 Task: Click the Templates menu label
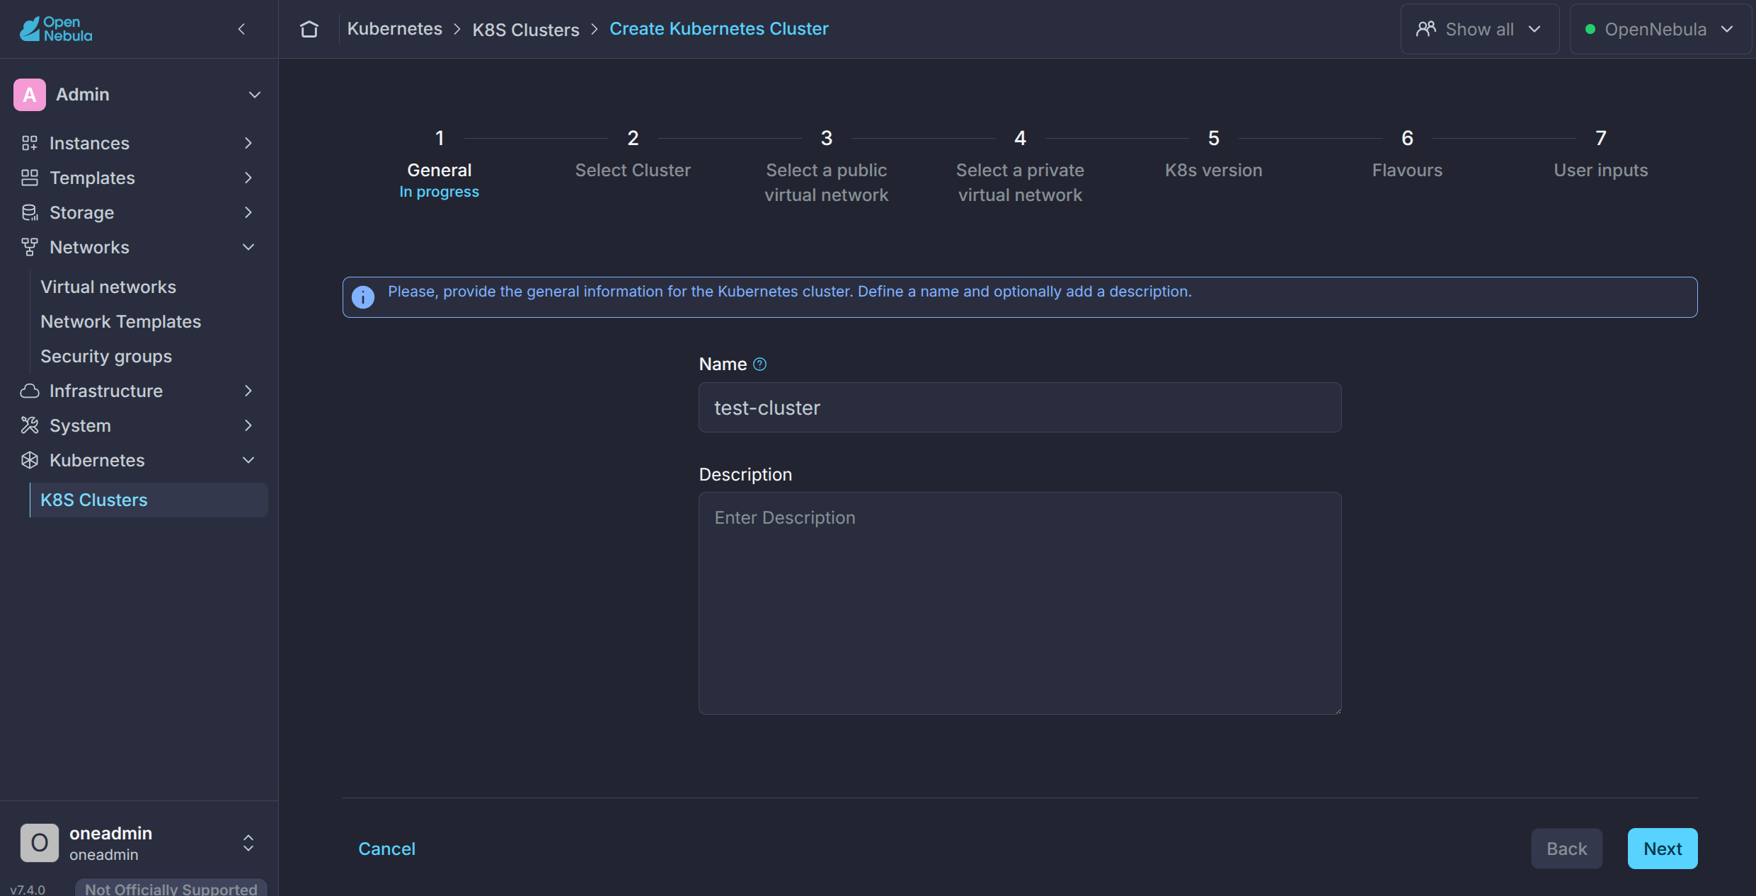point(92,178)
